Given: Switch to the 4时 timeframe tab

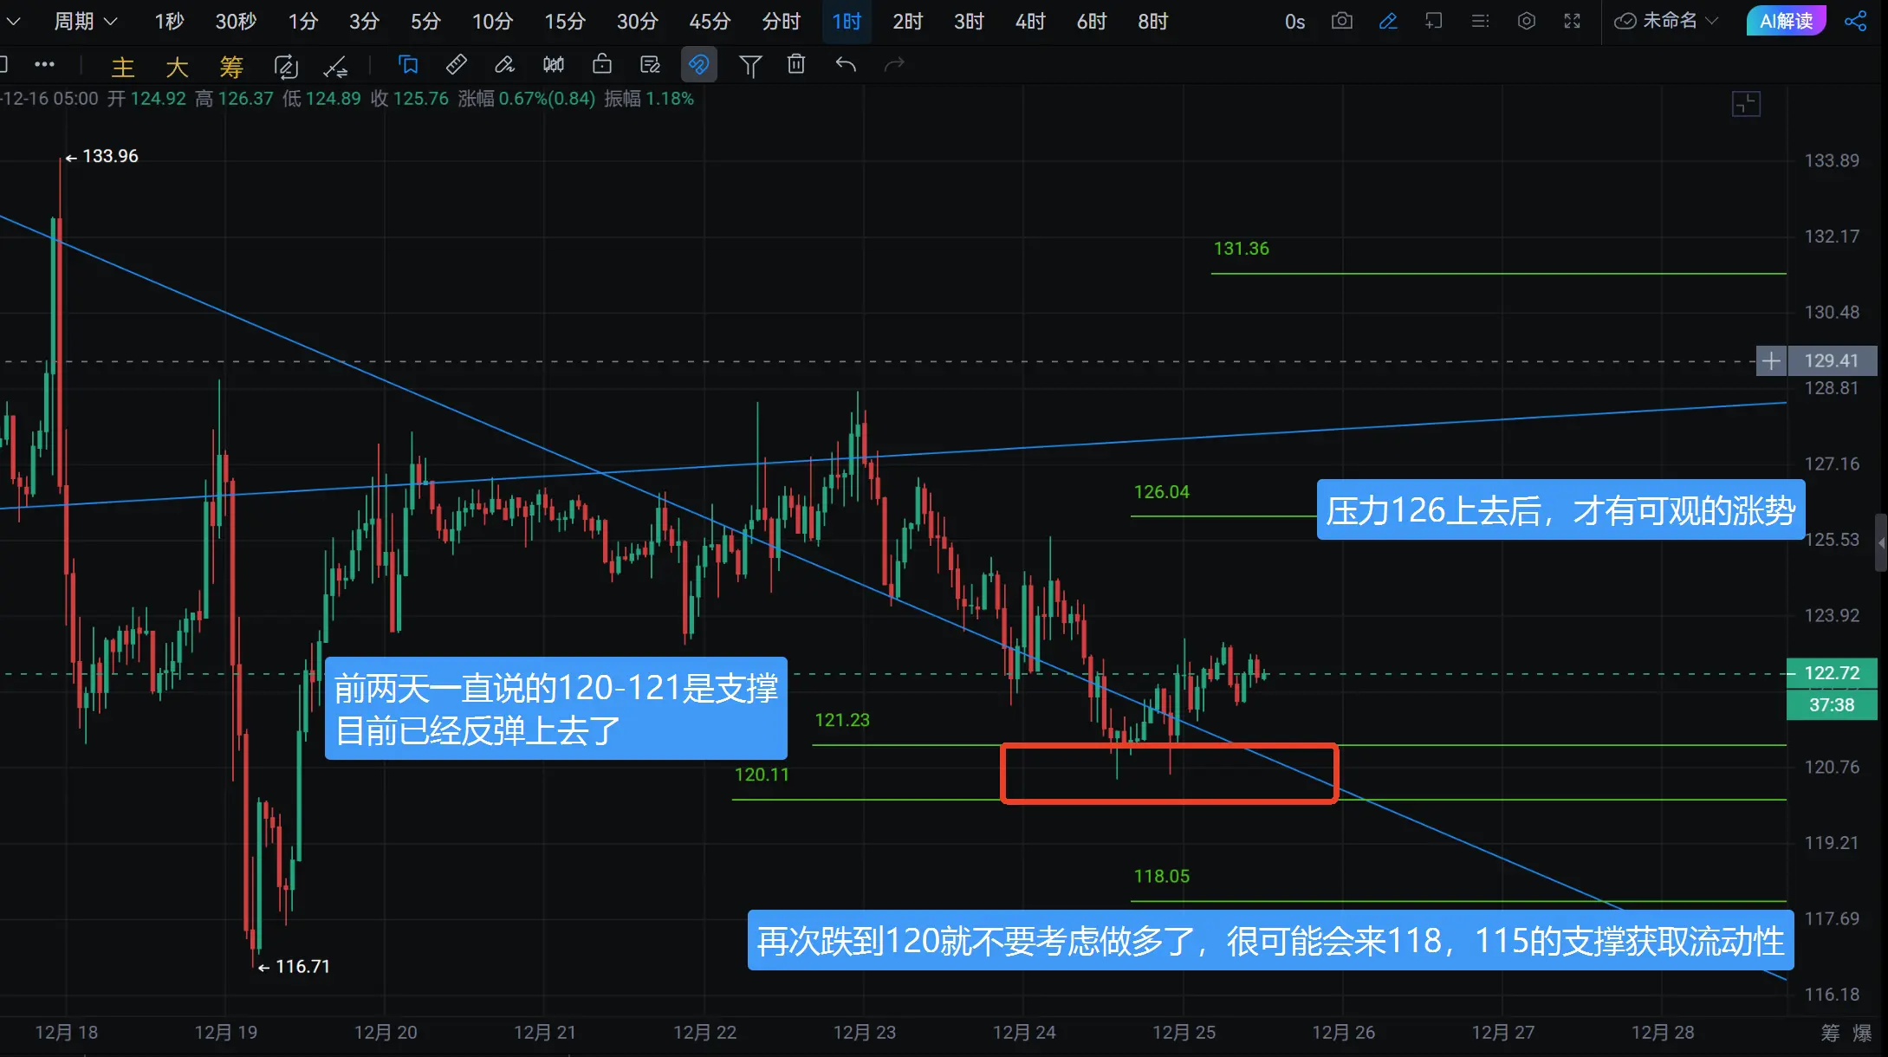Looking at the screenshot, I should [1029, 21].
